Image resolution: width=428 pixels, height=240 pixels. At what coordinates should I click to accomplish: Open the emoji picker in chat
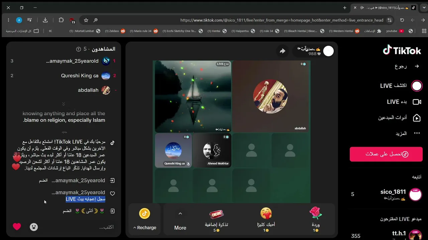coord(34,227)
